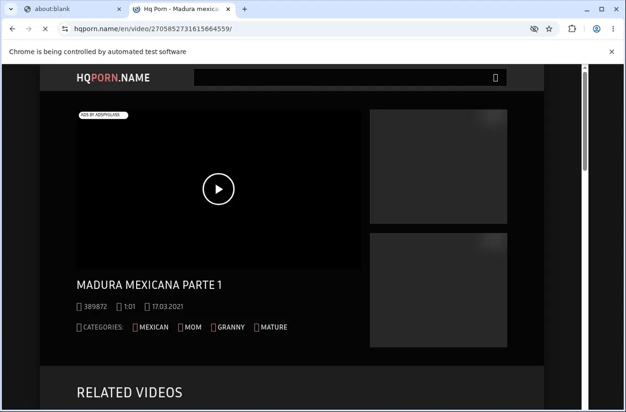The width and height of the screenshot is (626, 412).
Task: Minimize the Chrome window
Action: [x=587, y=9]
